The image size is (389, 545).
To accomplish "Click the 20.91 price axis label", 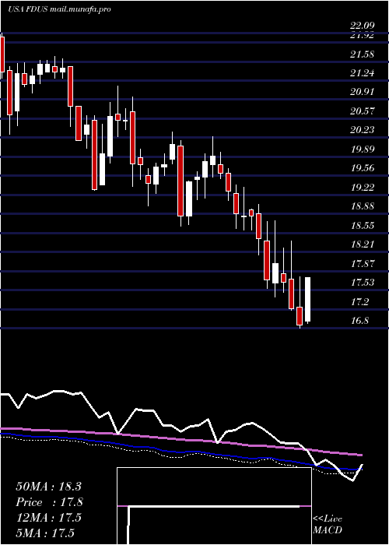I will point(362,92).
